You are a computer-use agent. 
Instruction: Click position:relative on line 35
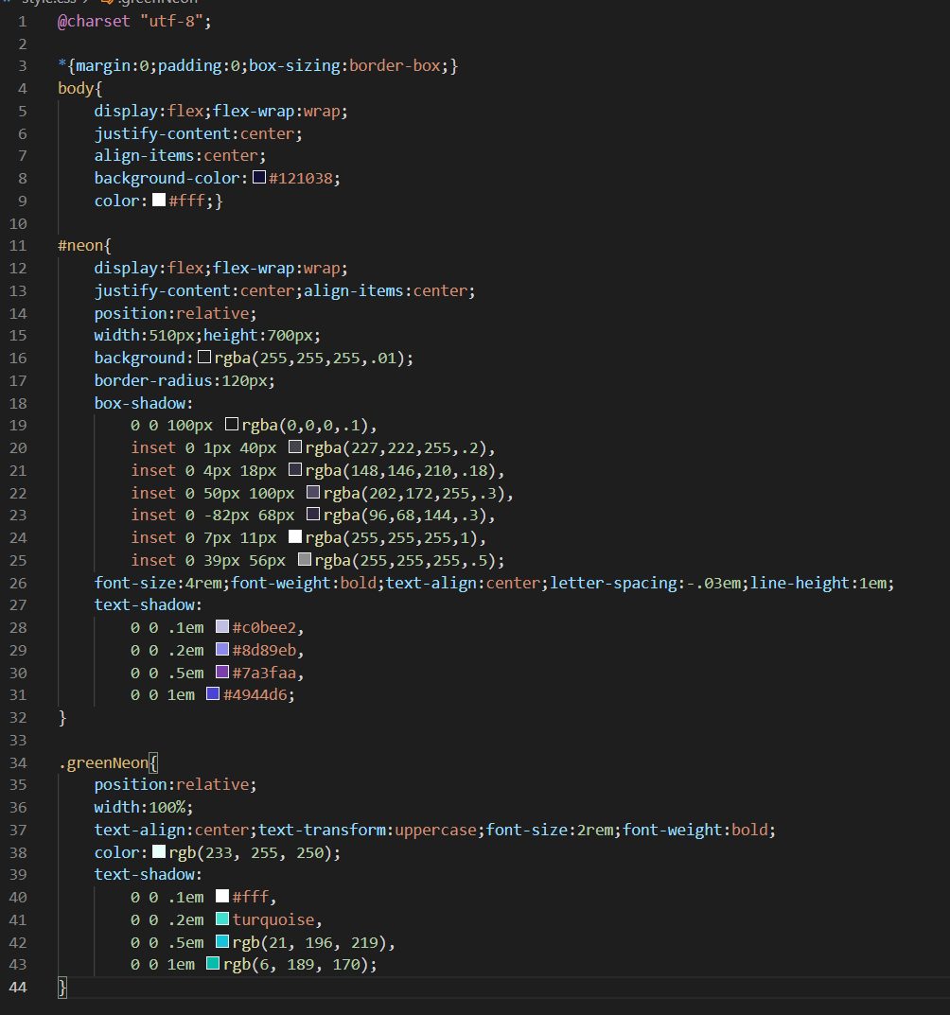pos(171,784)
